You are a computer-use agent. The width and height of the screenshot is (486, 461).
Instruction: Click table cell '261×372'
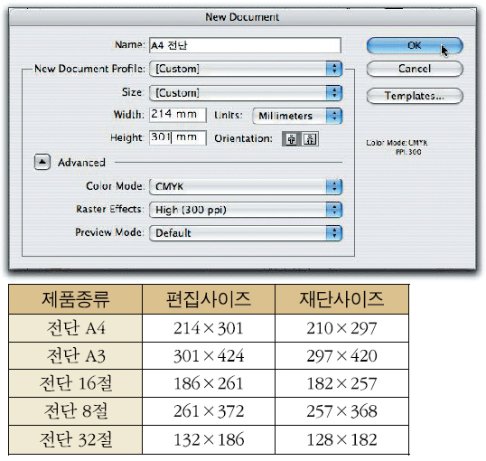209,411
